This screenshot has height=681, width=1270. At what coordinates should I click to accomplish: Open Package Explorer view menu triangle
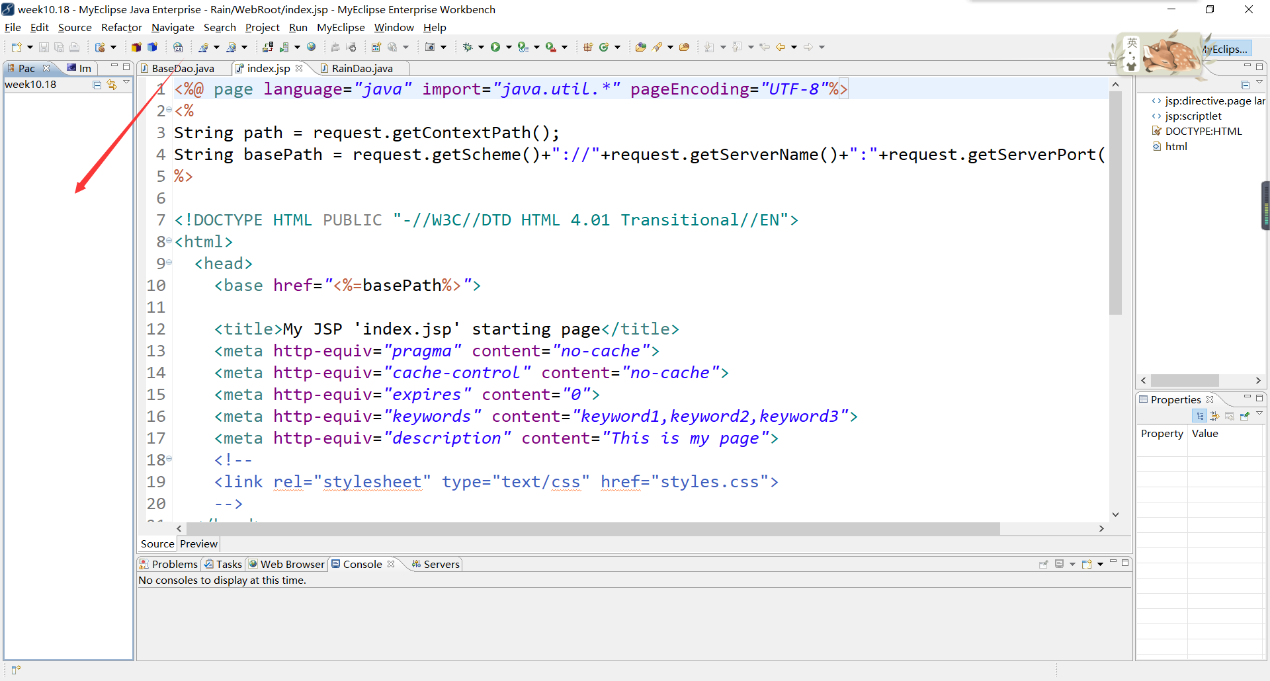(126, 82)
